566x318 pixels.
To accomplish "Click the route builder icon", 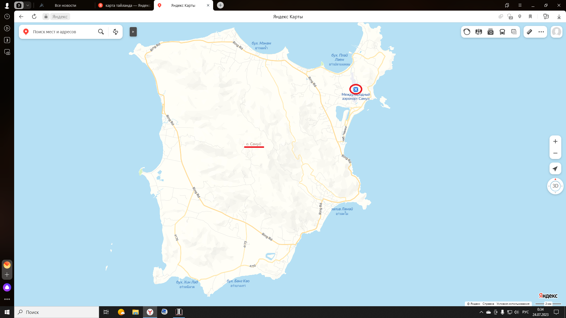I will point(116,32).
